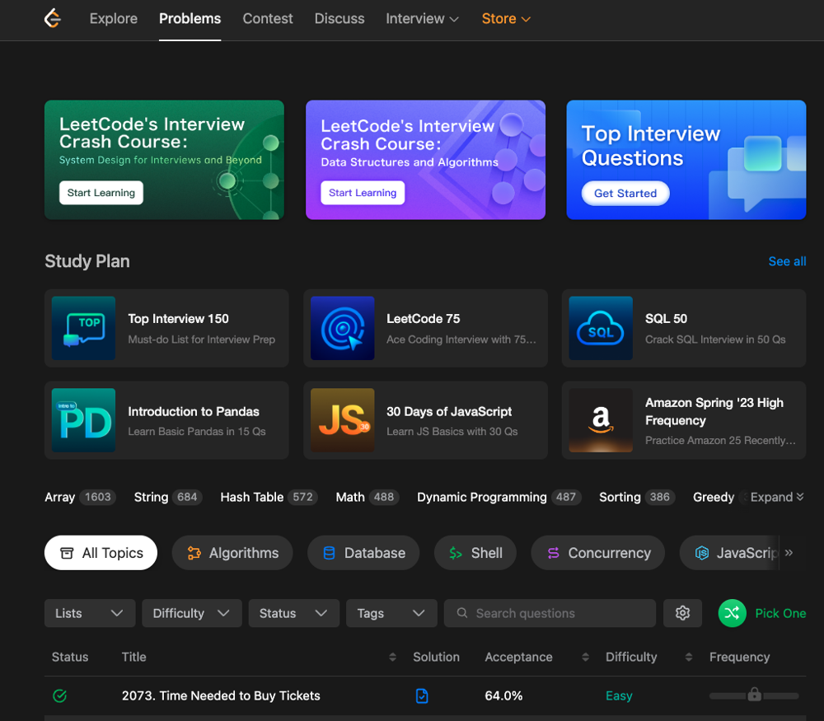The width and height of the screenshot is (824, 721).
Task: Click the LeetCode 75 target icon
Action: pyautogui.click(x=343, y=328)
